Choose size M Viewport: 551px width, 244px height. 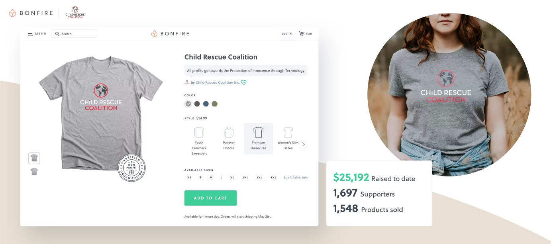pyautogui.click(x=211, y=178)
